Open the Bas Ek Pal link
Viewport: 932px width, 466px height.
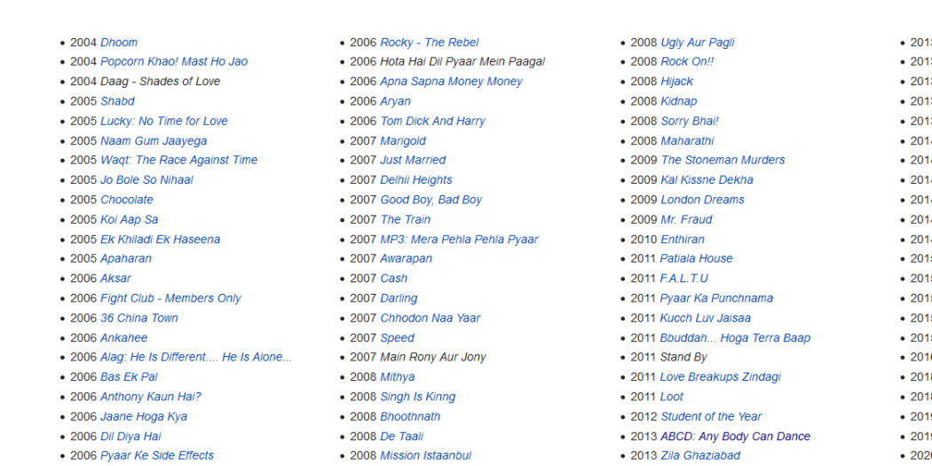(129, 377)
